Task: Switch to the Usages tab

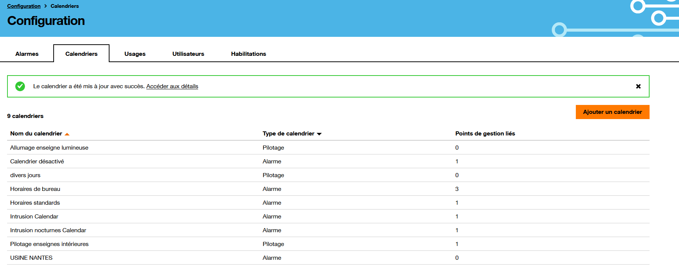Action: pyautogui.click(x=135, y=54)
